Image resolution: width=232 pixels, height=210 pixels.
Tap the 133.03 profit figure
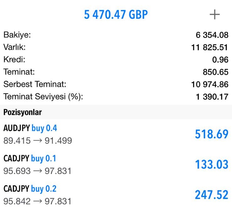pyautogui.click(x=211, y=164)
